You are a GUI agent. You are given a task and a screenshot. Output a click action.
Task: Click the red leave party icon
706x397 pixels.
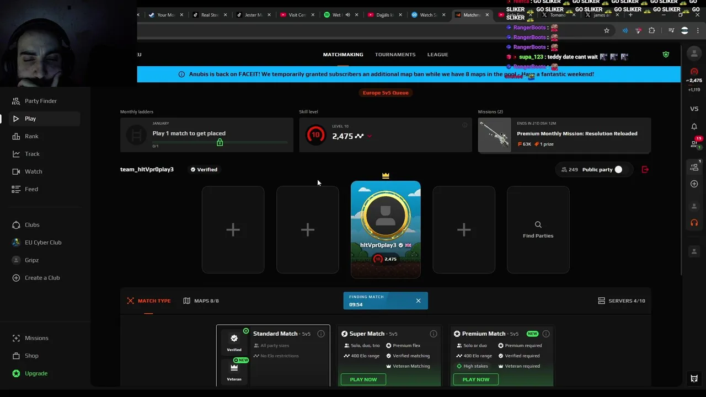pyautogui.click(x=645, y=170)
